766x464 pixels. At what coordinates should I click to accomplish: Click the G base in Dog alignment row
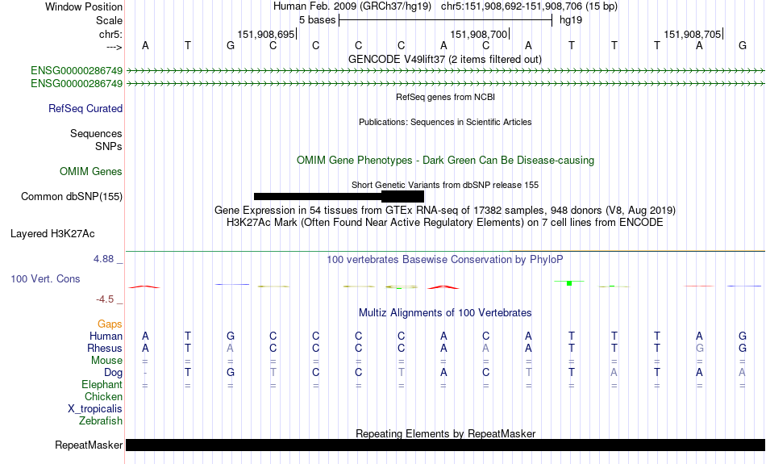pyautogui.click(x=231, y=373)
